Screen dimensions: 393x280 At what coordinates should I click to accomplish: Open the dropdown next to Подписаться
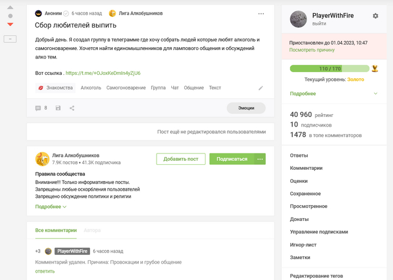(260, 159)
